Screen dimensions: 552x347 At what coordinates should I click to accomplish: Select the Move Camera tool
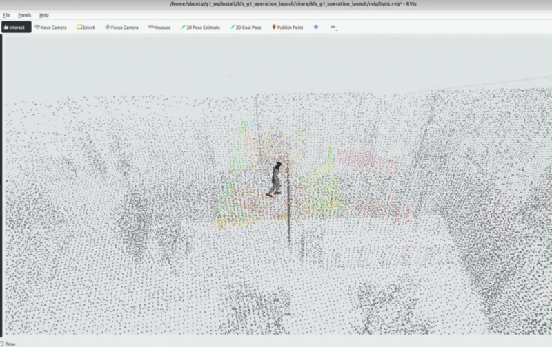(x=50, y=27)
